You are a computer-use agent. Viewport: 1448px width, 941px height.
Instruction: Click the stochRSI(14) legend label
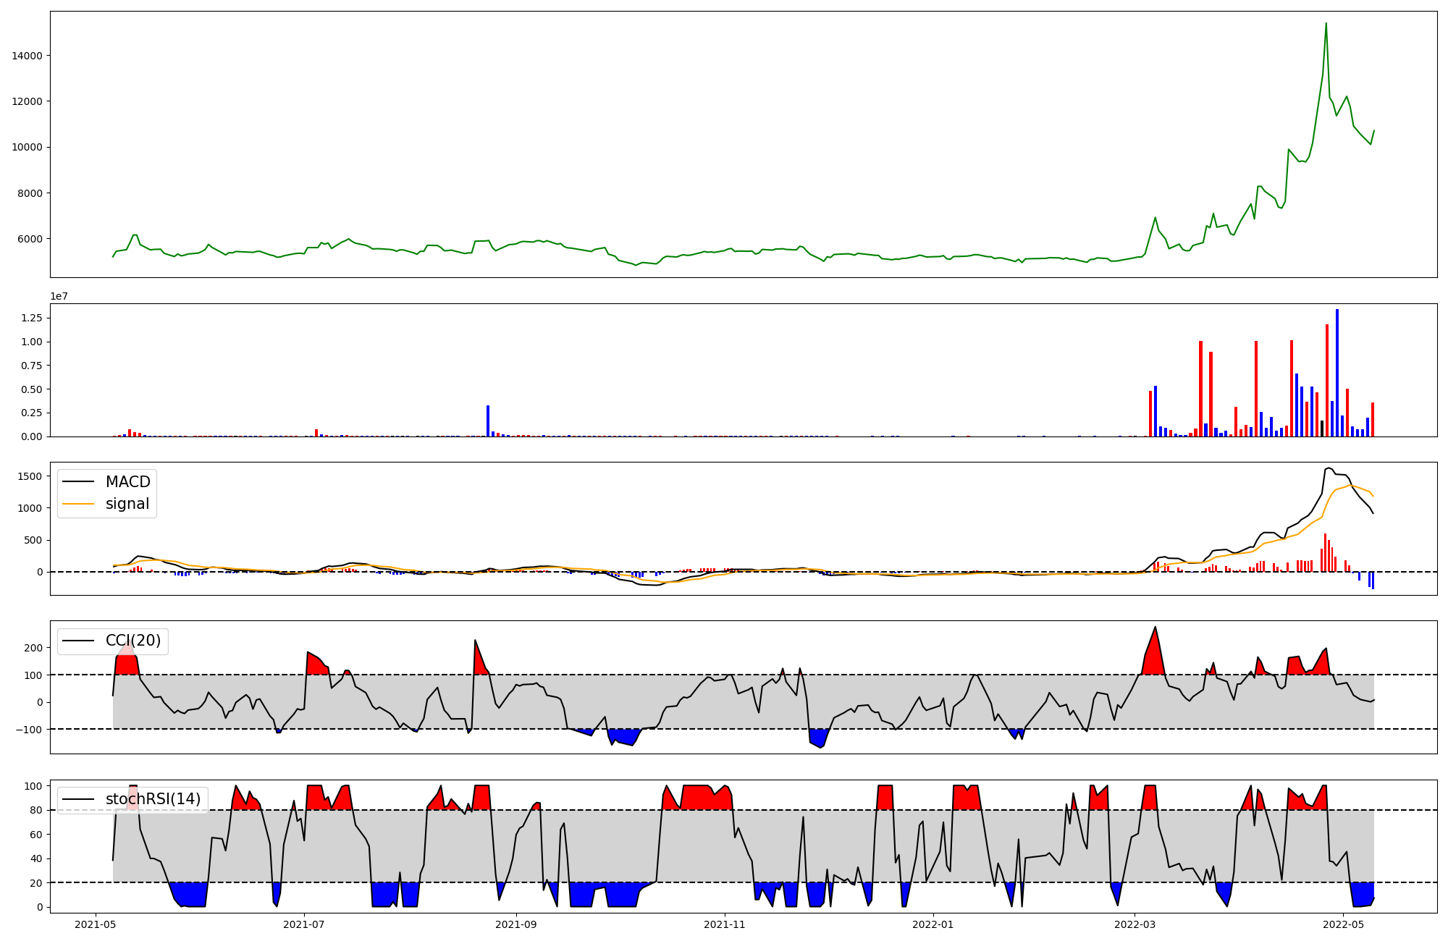153,799
